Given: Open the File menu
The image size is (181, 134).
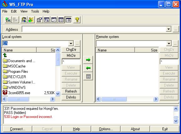Looking at the screenshot, I should coord(5,11).
